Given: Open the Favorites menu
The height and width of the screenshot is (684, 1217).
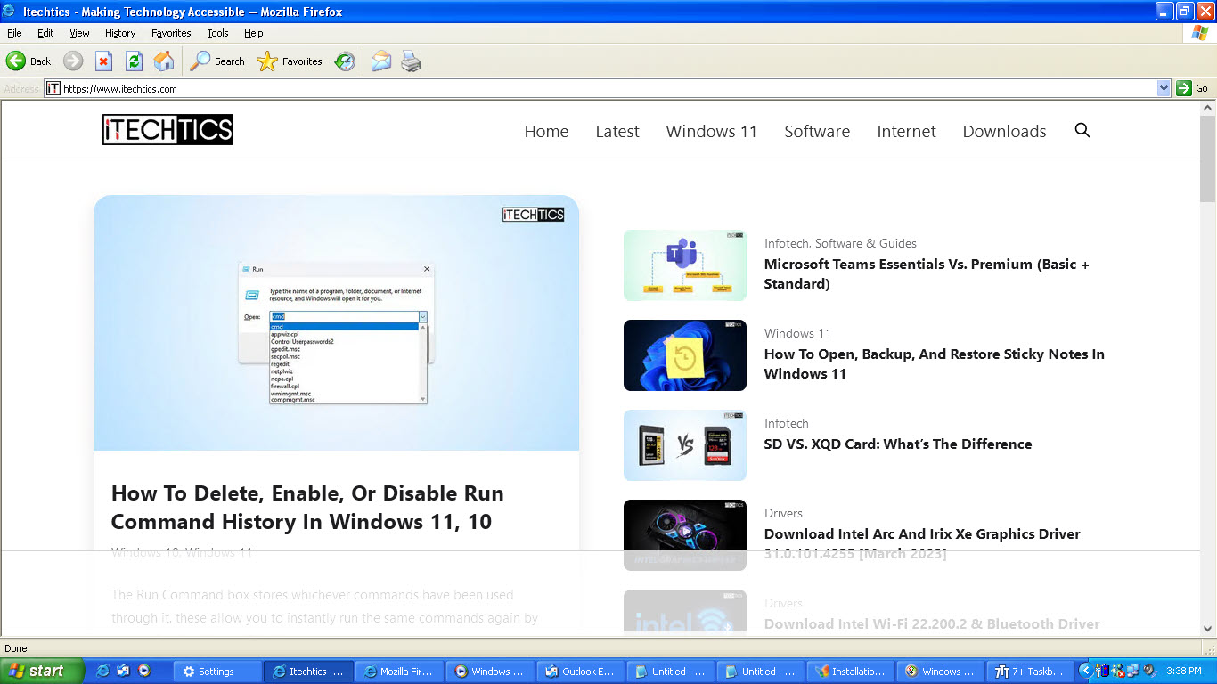Looking at the screenshot, I should click(171, 33).
